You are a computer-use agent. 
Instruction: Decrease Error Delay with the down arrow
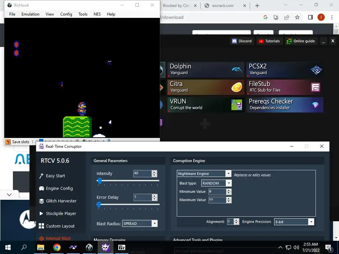154,199
